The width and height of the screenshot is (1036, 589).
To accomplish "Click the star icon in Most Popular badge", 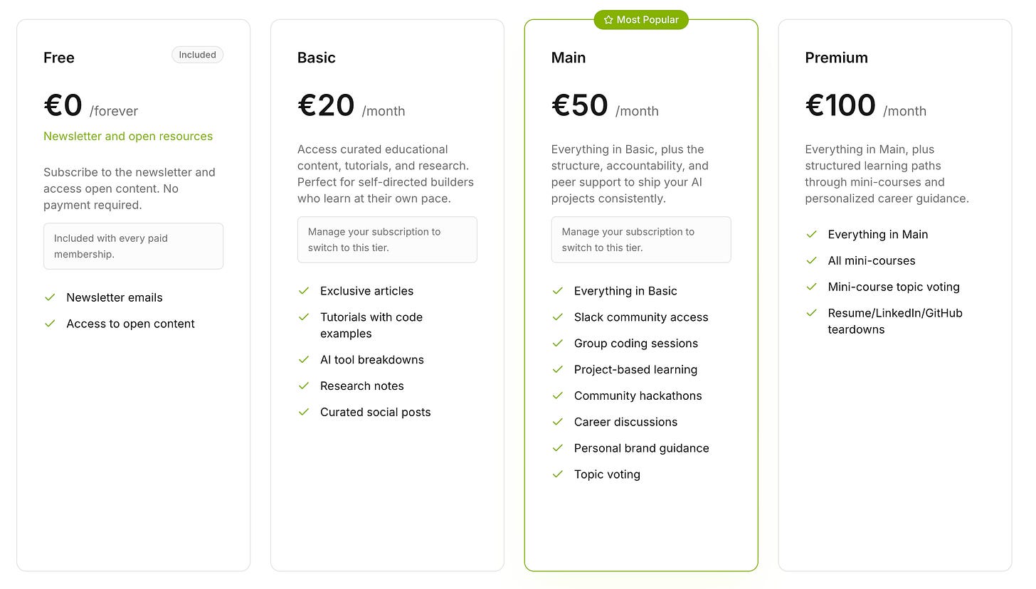I will (608, 20).
